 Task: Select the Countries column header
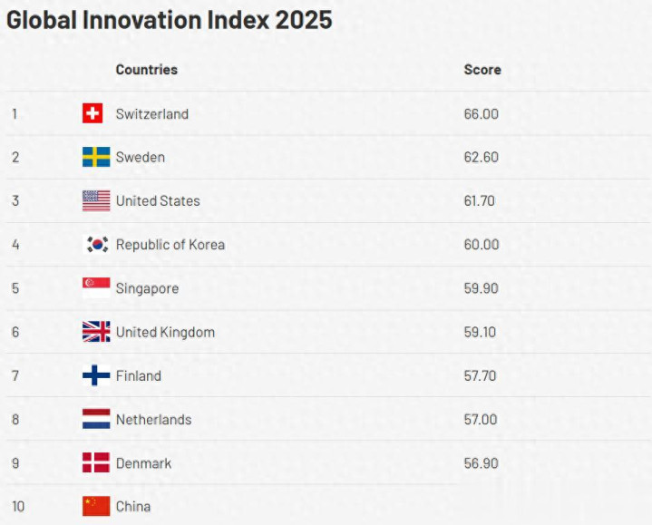[146, 70]
